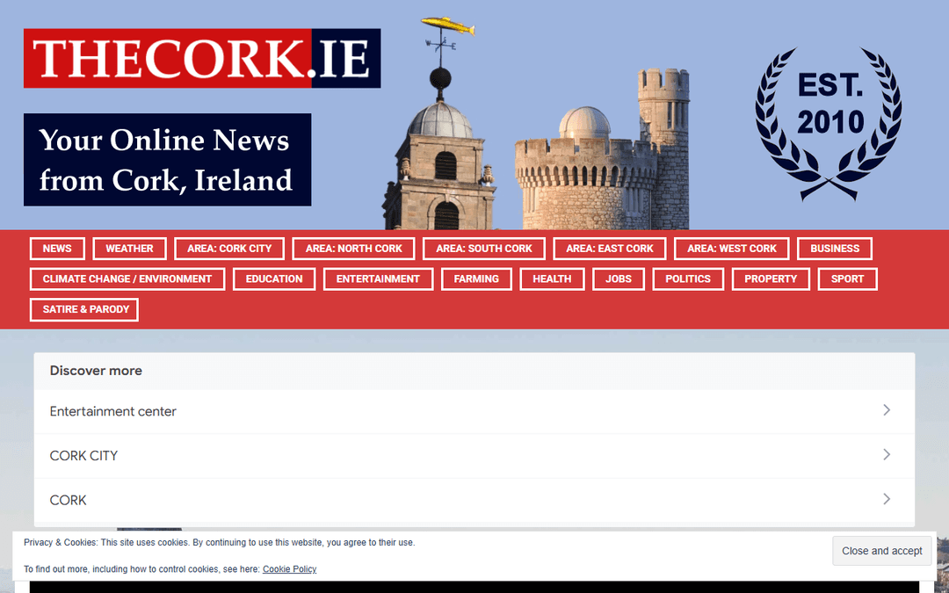Screen dimensions: 949x593
Task: Open AREA: SOUTH CORK category
Action: point(484,249)
